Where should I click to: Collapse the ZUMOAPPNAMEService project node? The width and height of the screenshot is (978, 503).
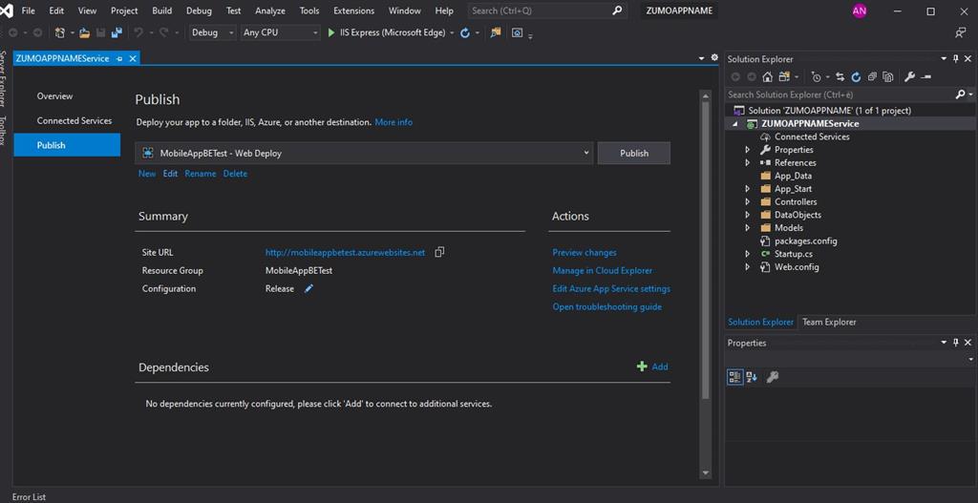point(734,123)
